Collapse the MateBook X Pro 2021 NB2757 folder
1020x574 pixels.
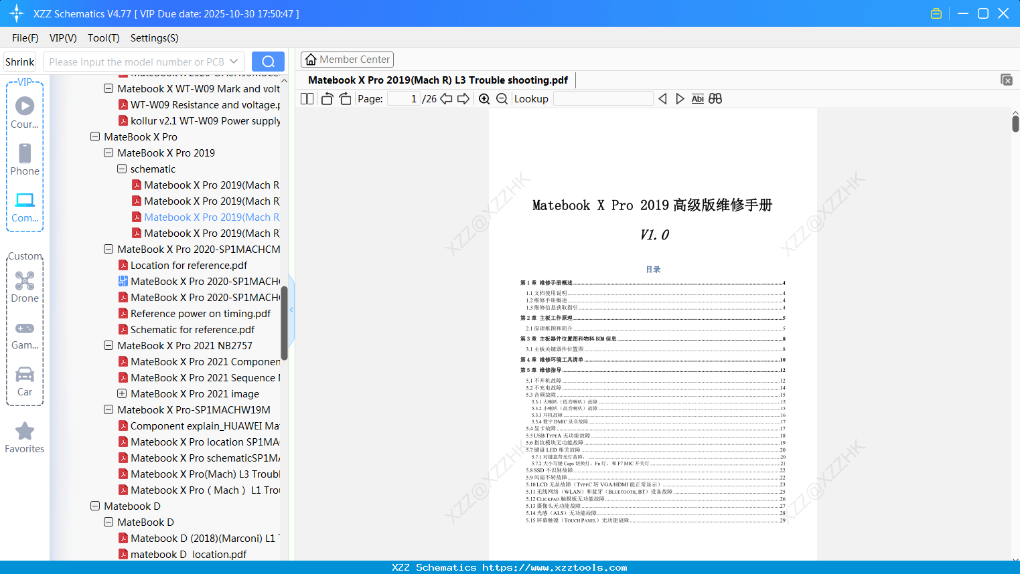coord(108,346)
